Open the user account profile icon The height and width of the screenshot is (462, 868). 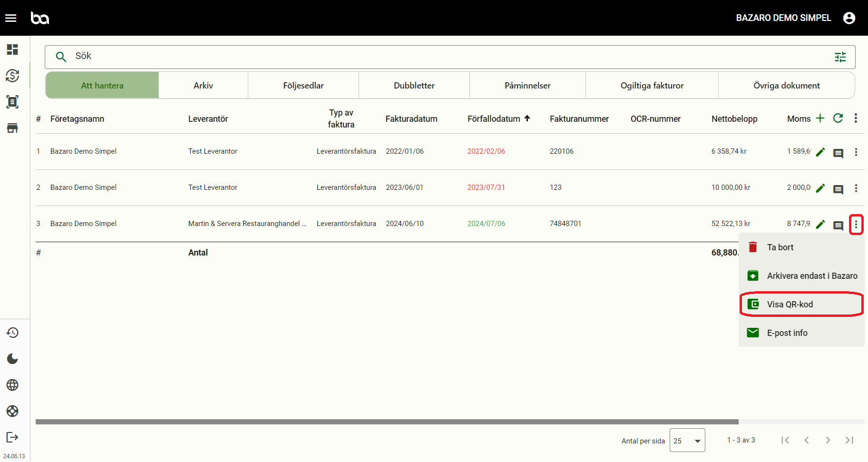[x=849, y=18]
